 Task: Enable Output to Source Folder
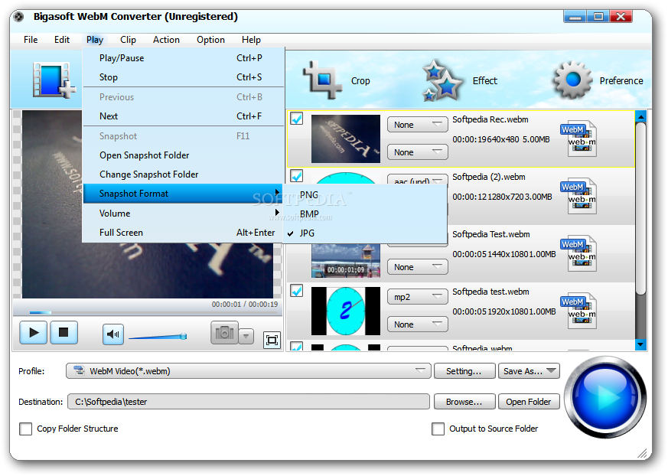click(438, 429)
